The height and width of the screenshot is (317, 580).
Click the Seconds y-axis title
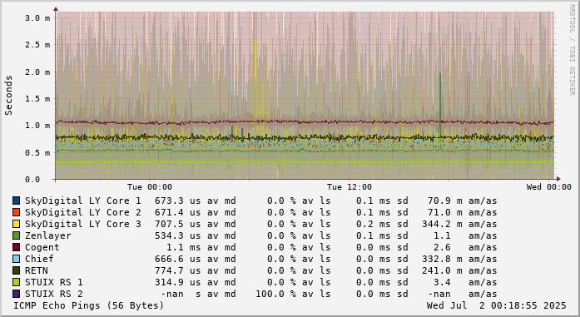point(8,96)
